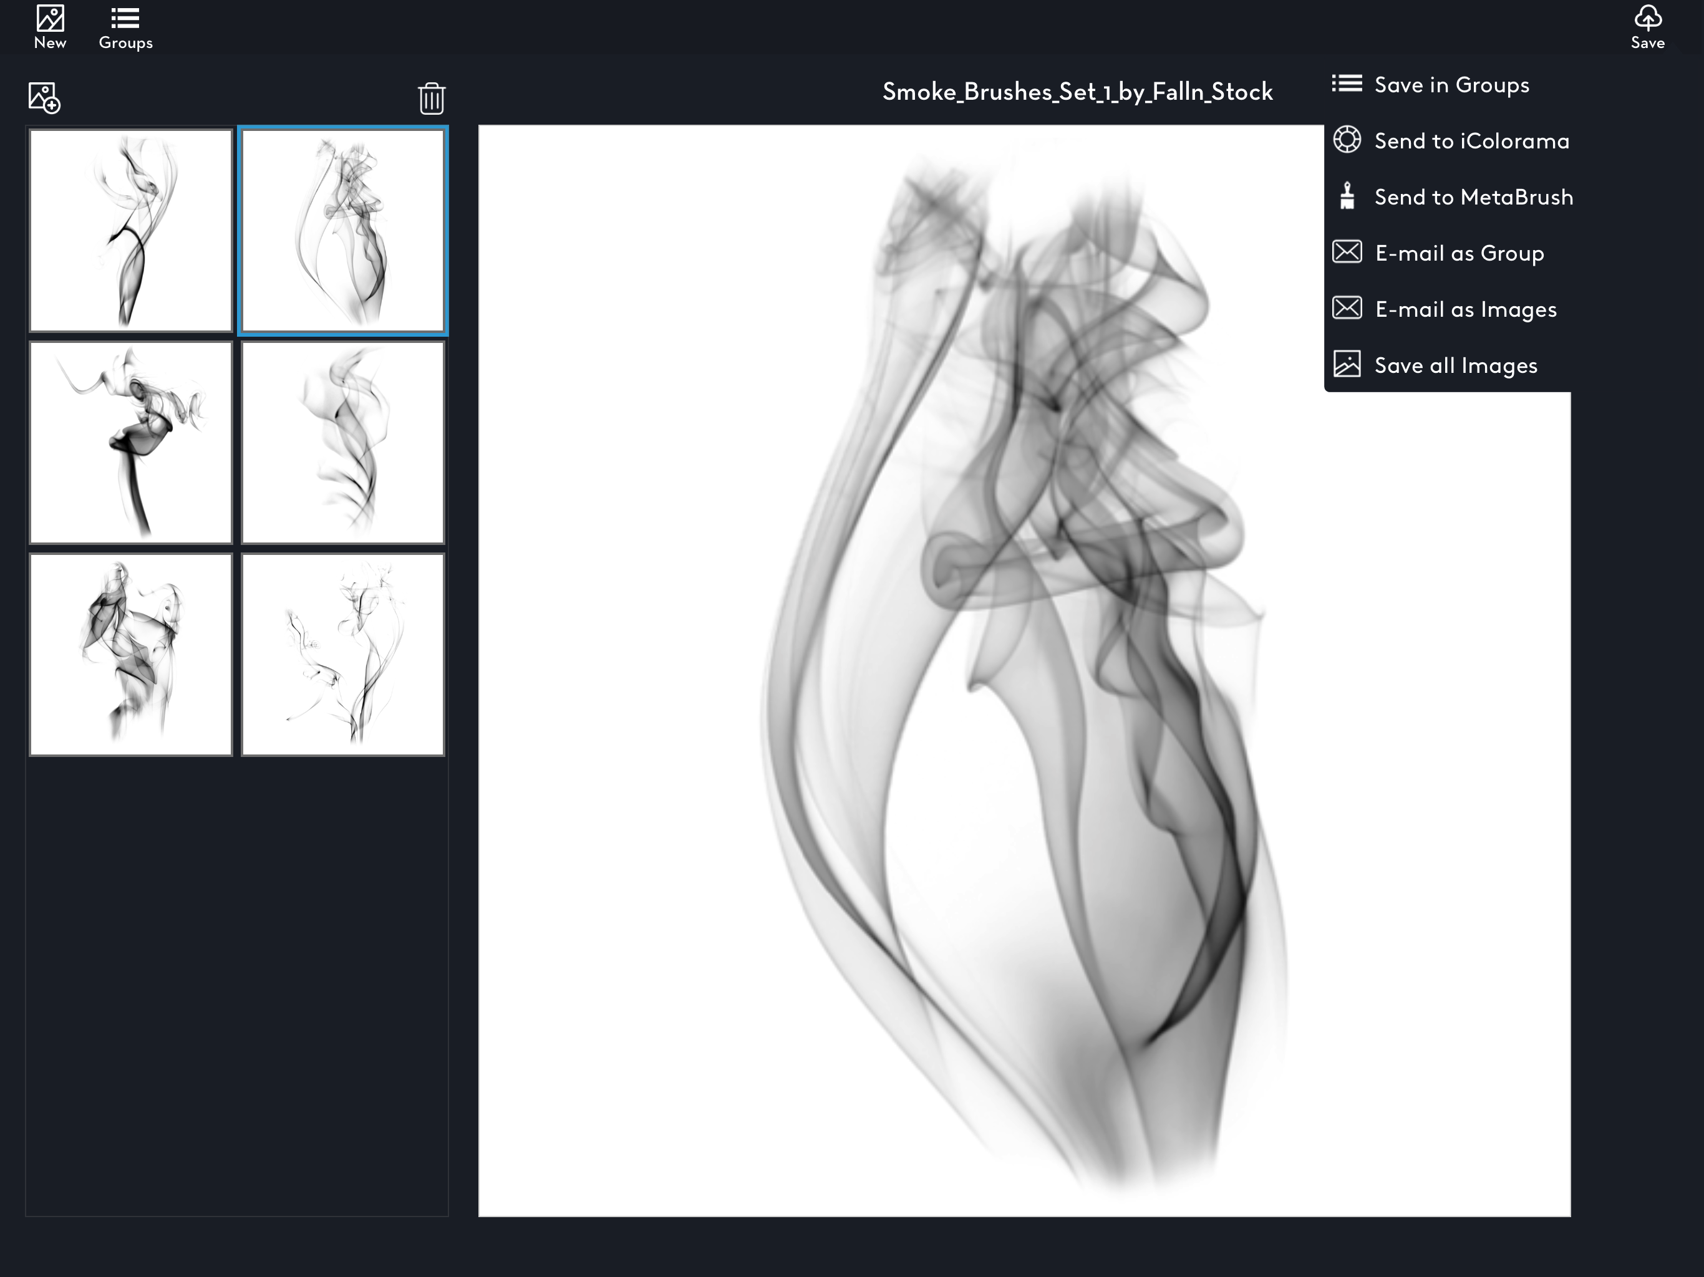Click the New image icon

50,19
